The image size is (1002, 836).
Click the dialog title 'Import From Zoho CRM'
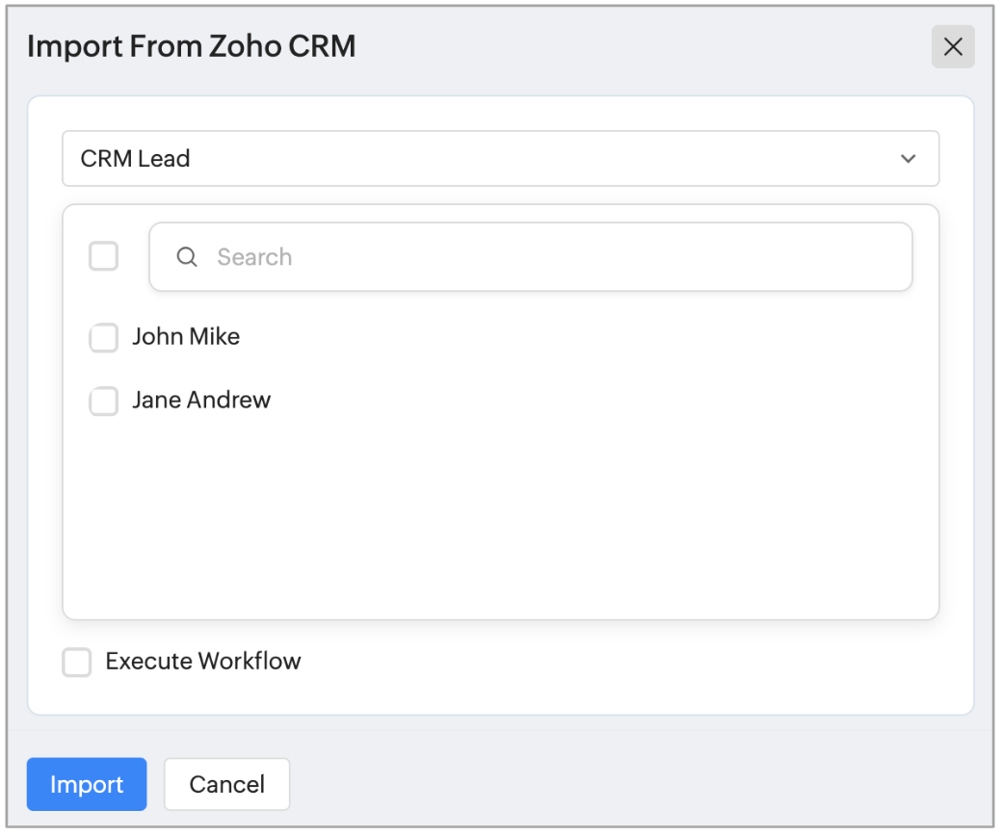tap(192, 46)
